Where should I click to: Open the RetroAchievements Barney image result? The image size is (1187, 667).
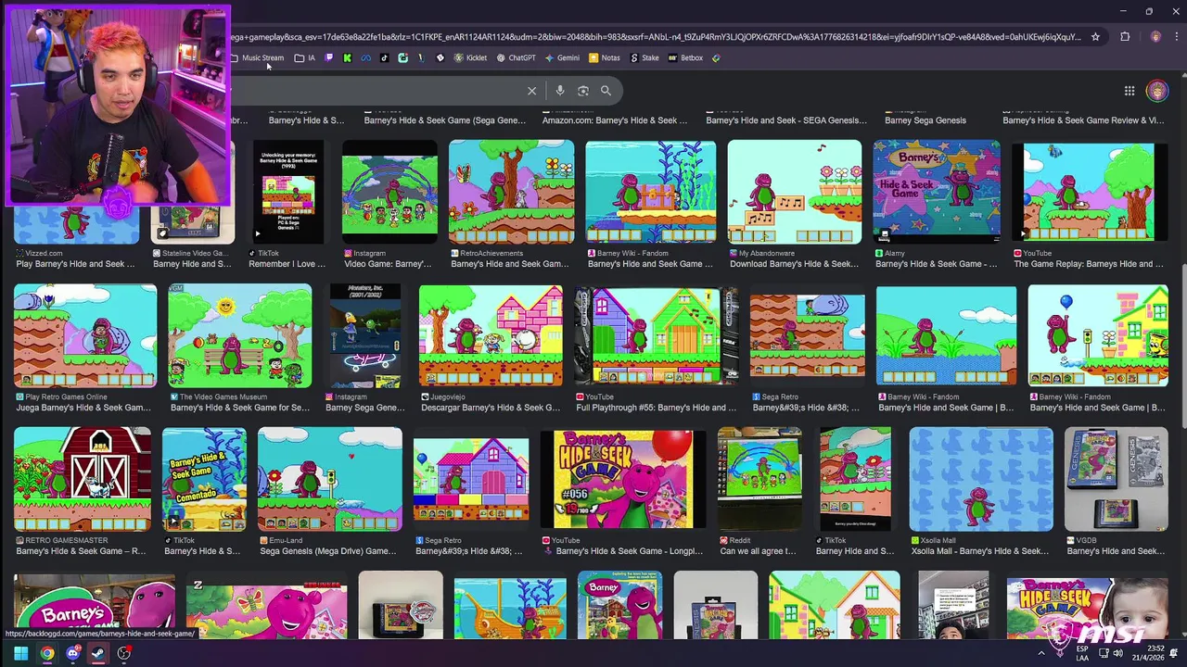pyautogui.click(x=511, y=192)
